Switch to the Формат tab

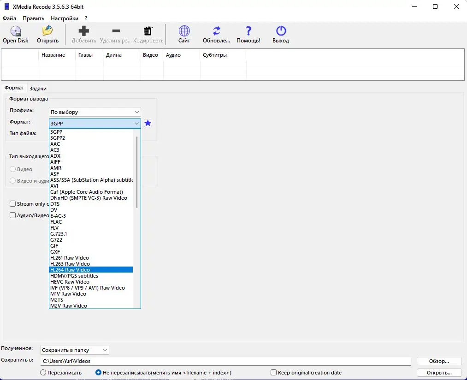(x=14, y=88)
